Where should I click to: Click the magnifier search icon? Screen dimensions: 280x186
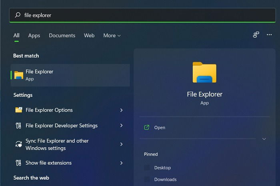coord(18,15)
